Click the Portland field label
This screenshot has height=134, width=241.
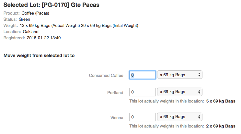point(115,92)
